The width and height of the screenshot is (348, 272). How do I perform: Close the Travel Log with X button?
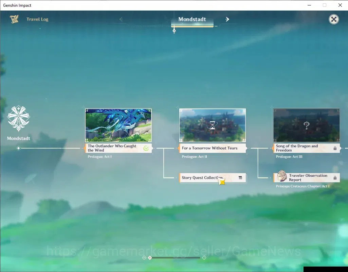pyautogui.click(x=334, y=19)
